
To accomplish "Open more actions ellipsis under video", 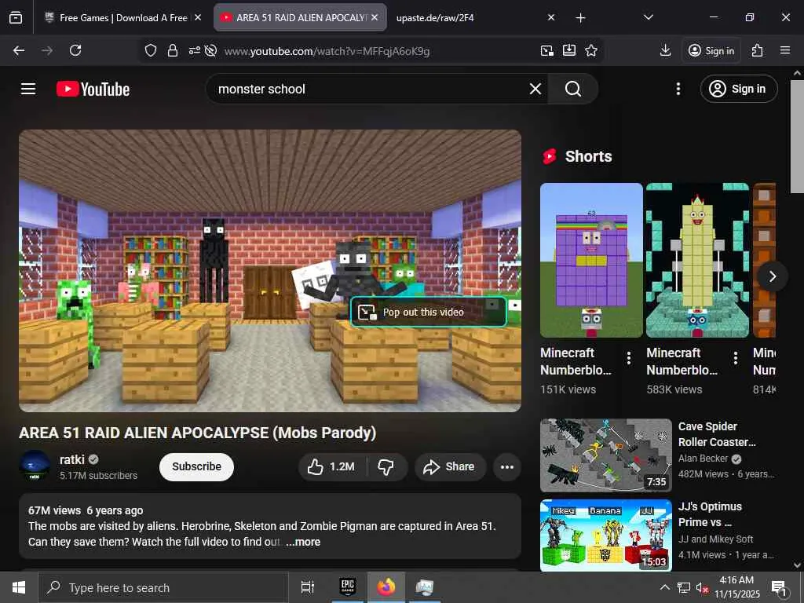I will [507, 466].
